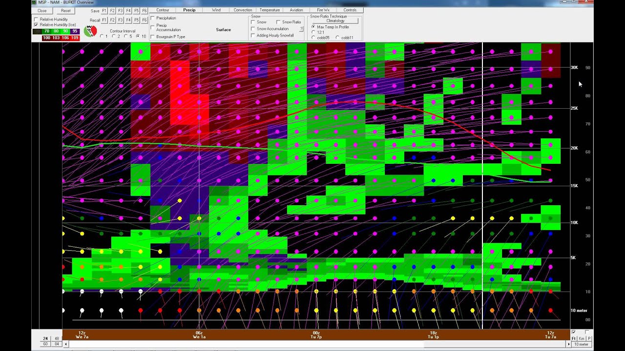Select the 12:1 snow ratio option
Viewport: 625px width, 351px height.
pyautogui.click(x=313, y=32)
